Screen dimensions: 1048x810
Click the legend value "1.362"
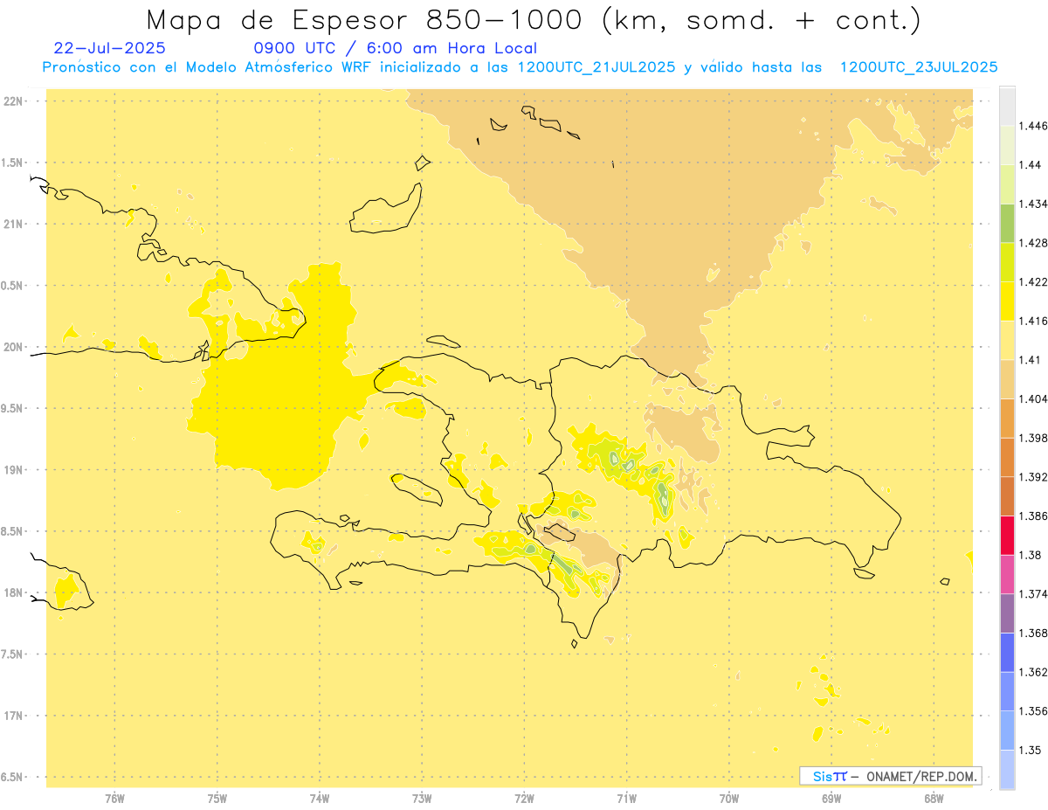1032,672
